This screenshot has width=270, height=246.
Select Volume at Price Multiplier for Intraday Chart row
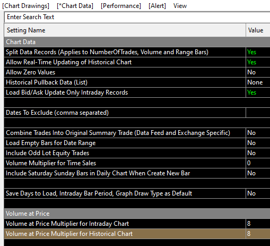click(x=137, y=224)
